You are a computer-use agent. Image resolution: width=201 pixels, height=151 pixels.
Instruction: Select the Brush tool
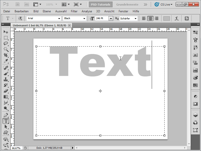click(6, 73)
